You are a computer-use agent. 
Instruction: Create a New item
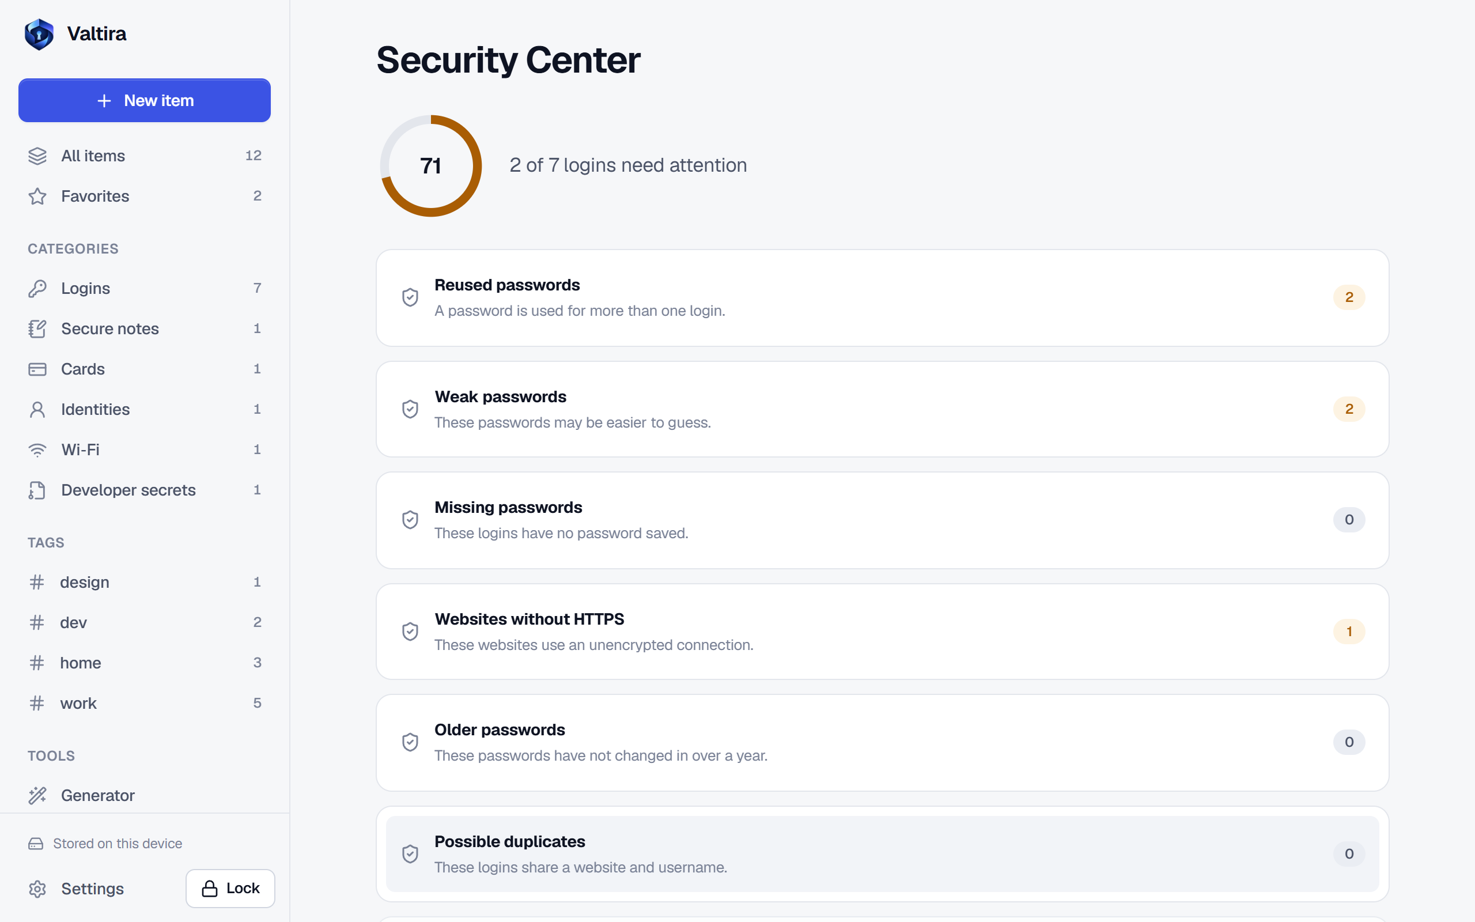[x=145, y=101]
